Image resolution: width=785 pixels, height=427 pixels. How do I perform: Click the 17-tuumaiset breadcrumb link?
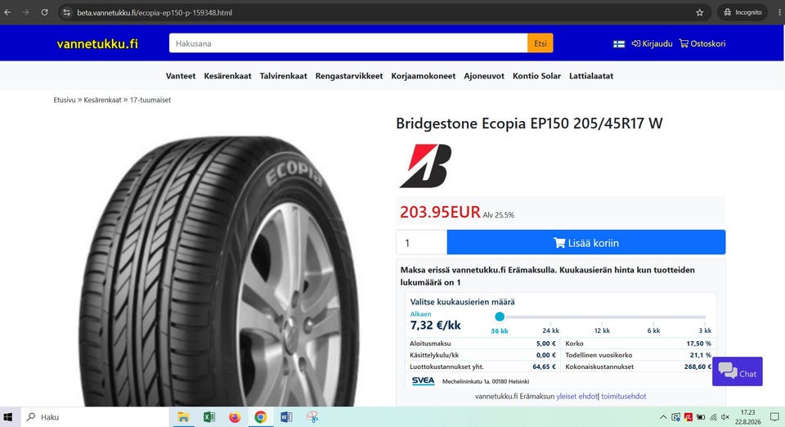click(x=150, y=100)
